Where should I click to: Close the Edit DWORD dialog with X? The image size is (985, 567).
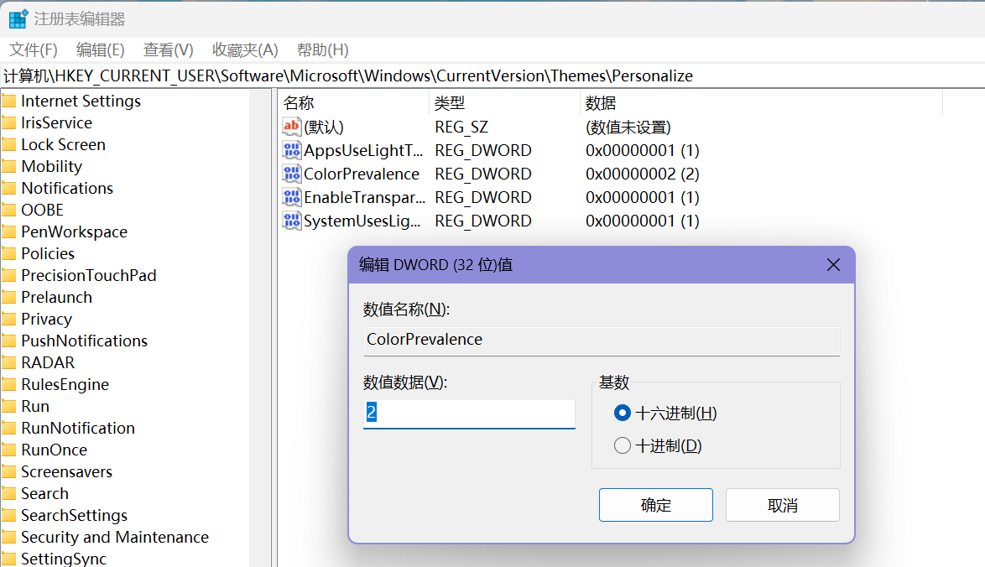833,265
